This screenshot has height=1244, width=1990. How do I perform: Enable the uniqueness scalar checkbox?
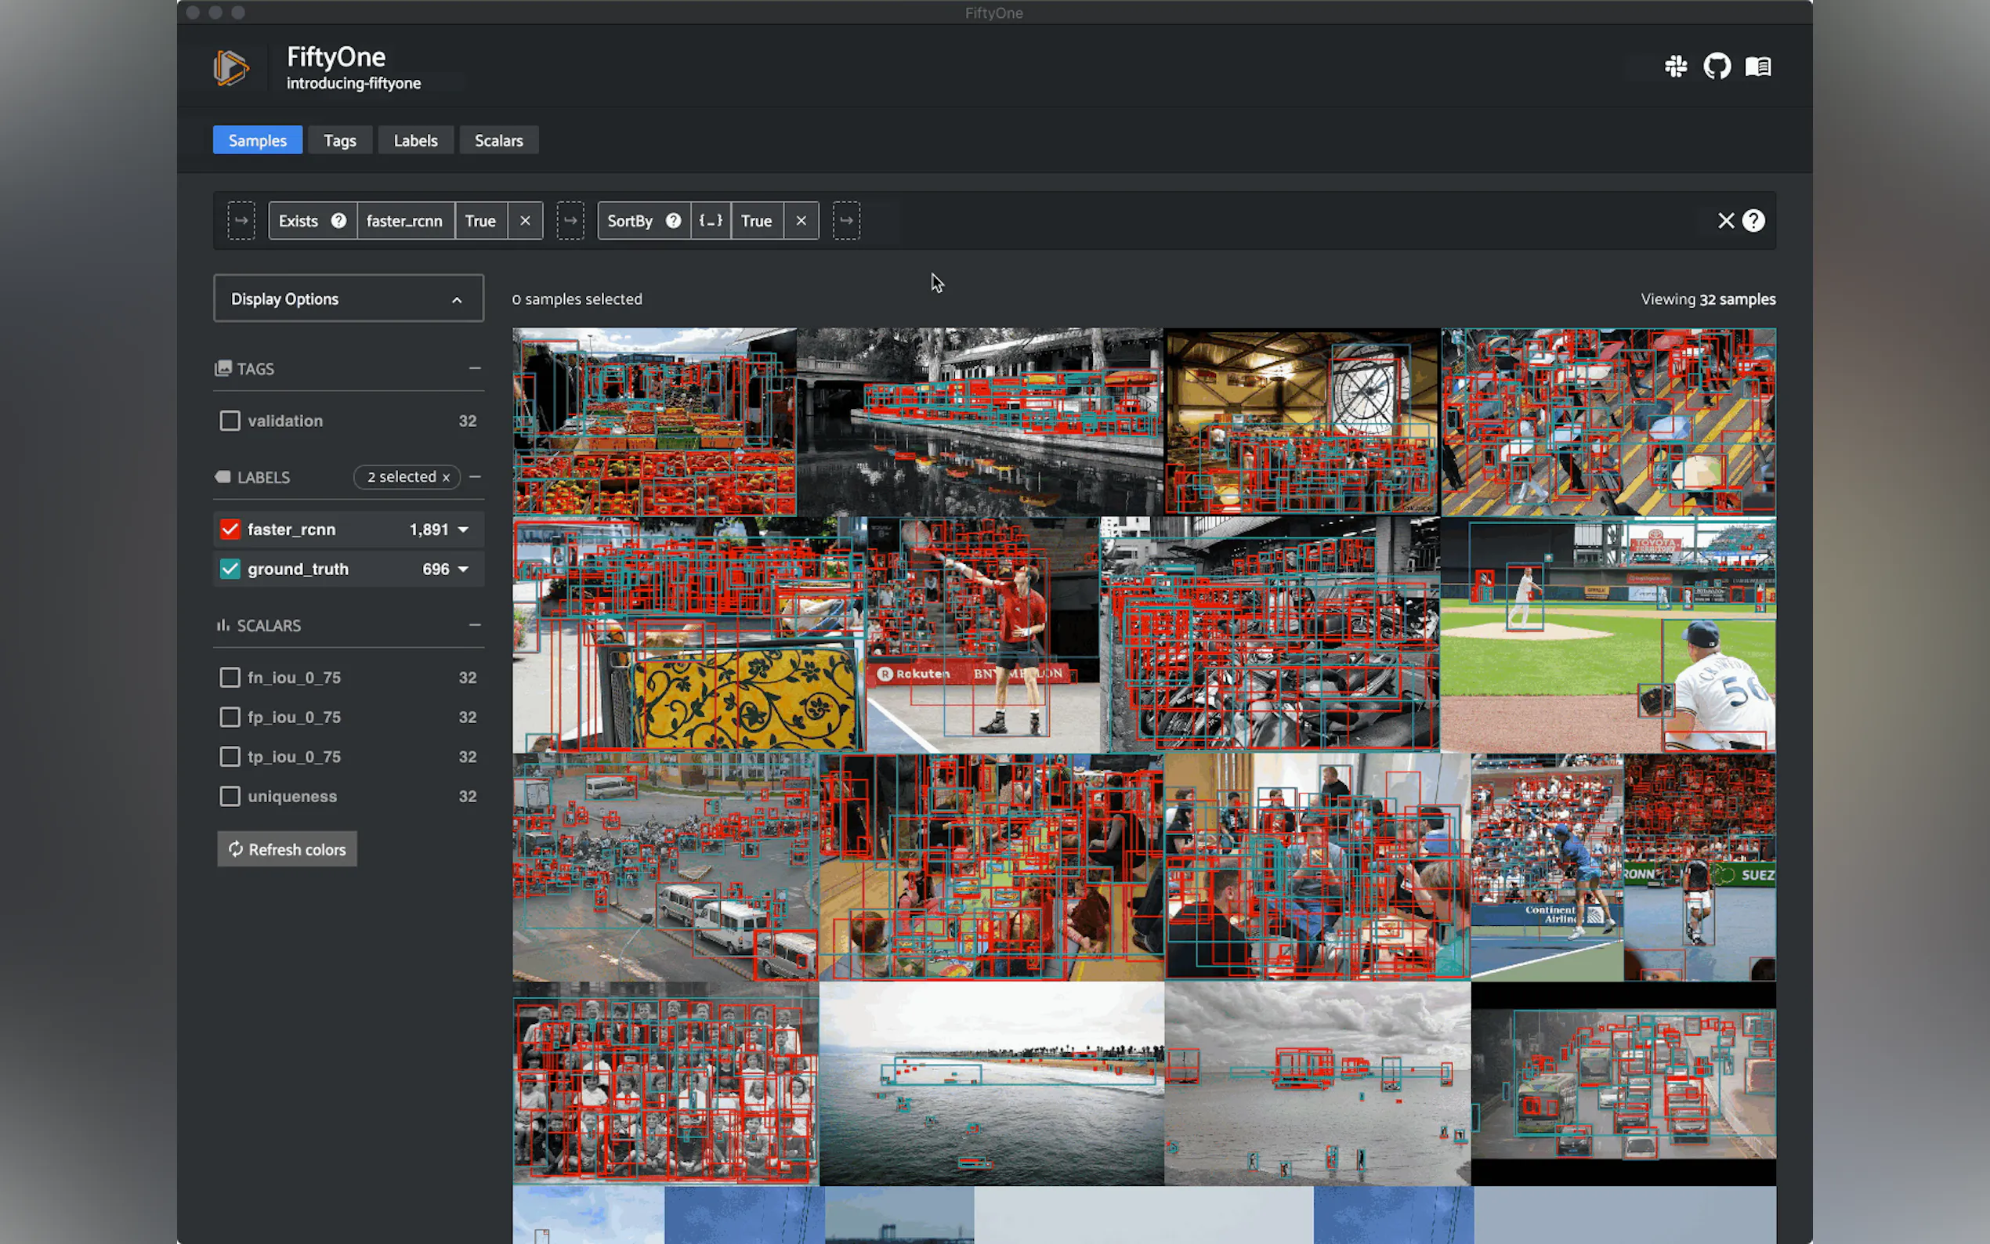[230, 797]
